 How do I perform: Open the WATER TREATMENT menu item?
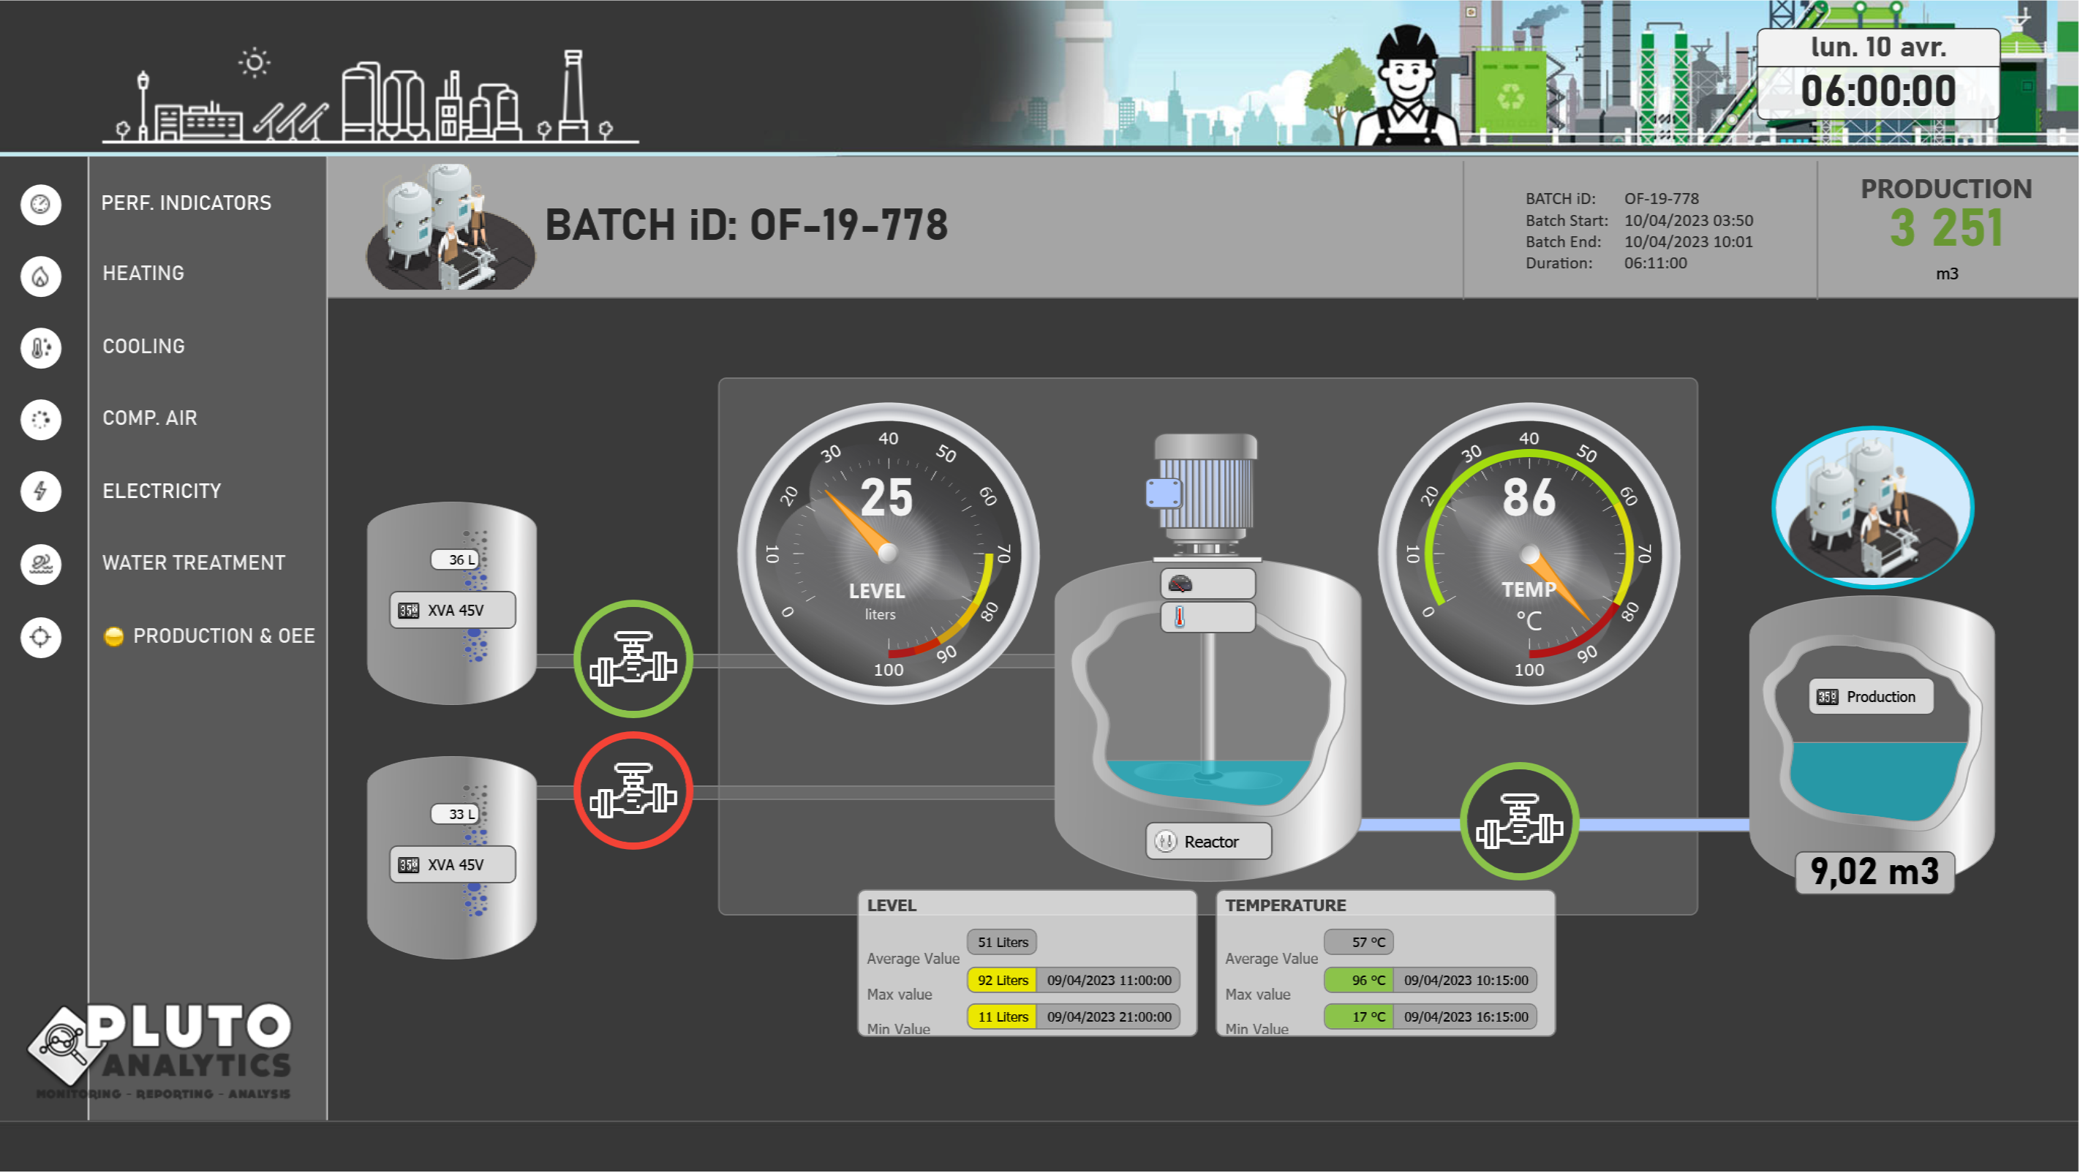pyautogui.click(x=194, y=562)
